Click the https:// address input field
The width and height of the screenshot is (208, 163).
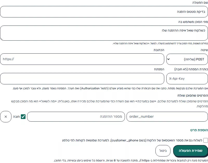(82, 59)
